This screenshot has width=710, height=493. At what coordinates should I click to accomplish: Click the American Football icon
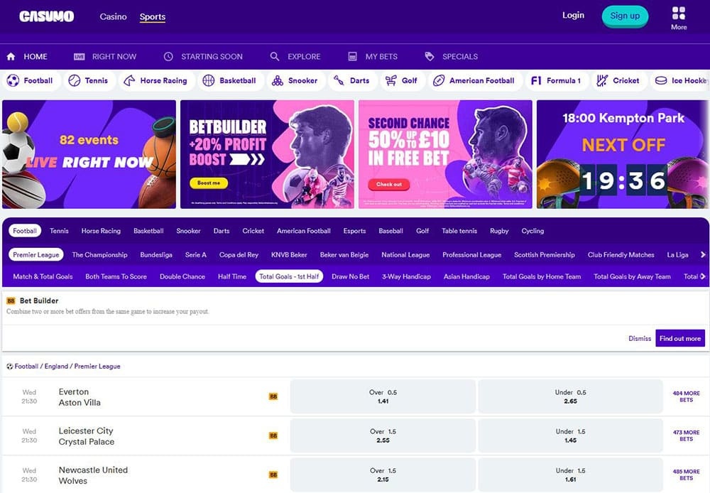click(x=438, y=81)
